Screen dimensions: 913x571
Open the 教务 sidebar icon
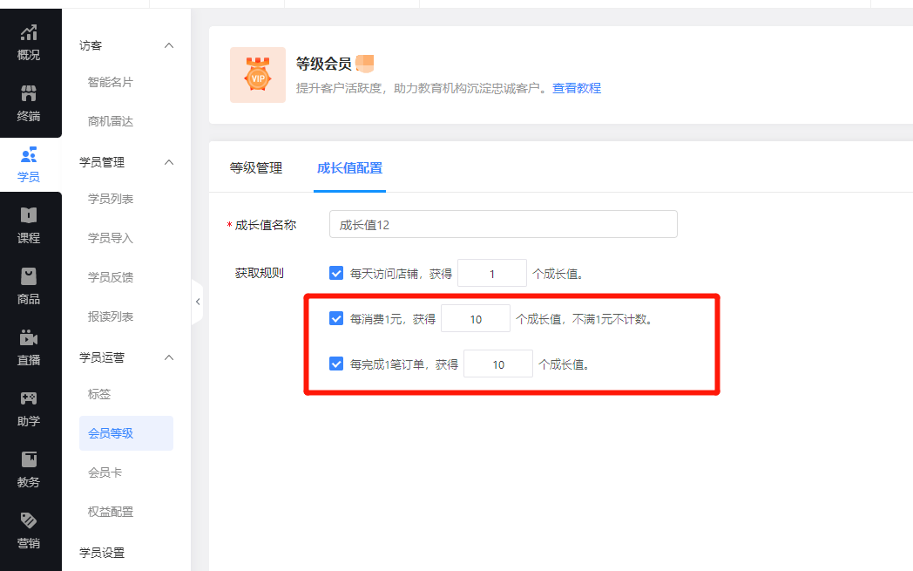(29, 459)
